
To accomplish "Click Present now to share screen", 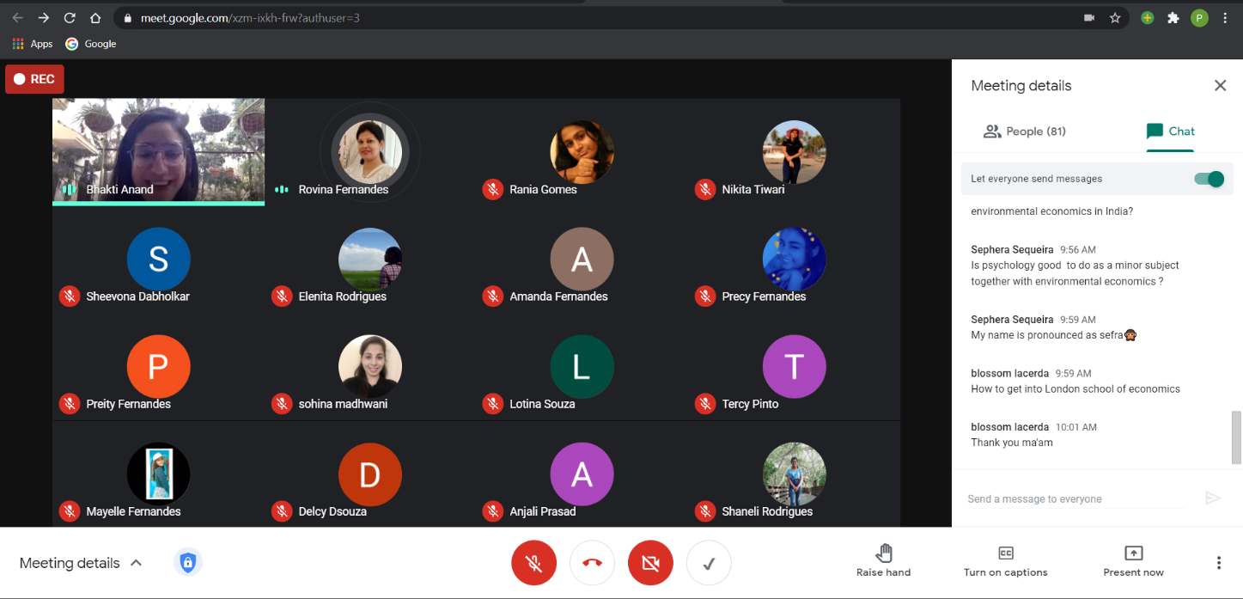I will [1133, 561].
